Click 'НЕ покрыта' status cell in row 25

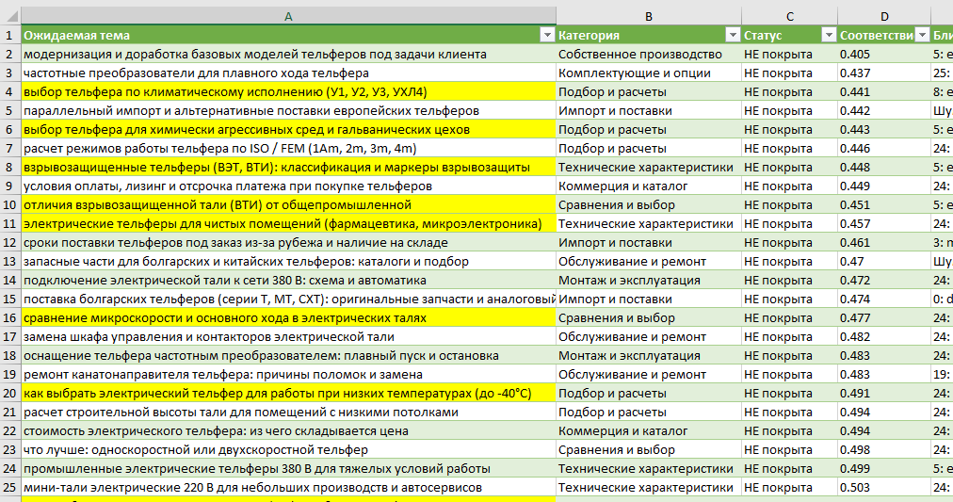pyautogui.click(x=789, y=488)
